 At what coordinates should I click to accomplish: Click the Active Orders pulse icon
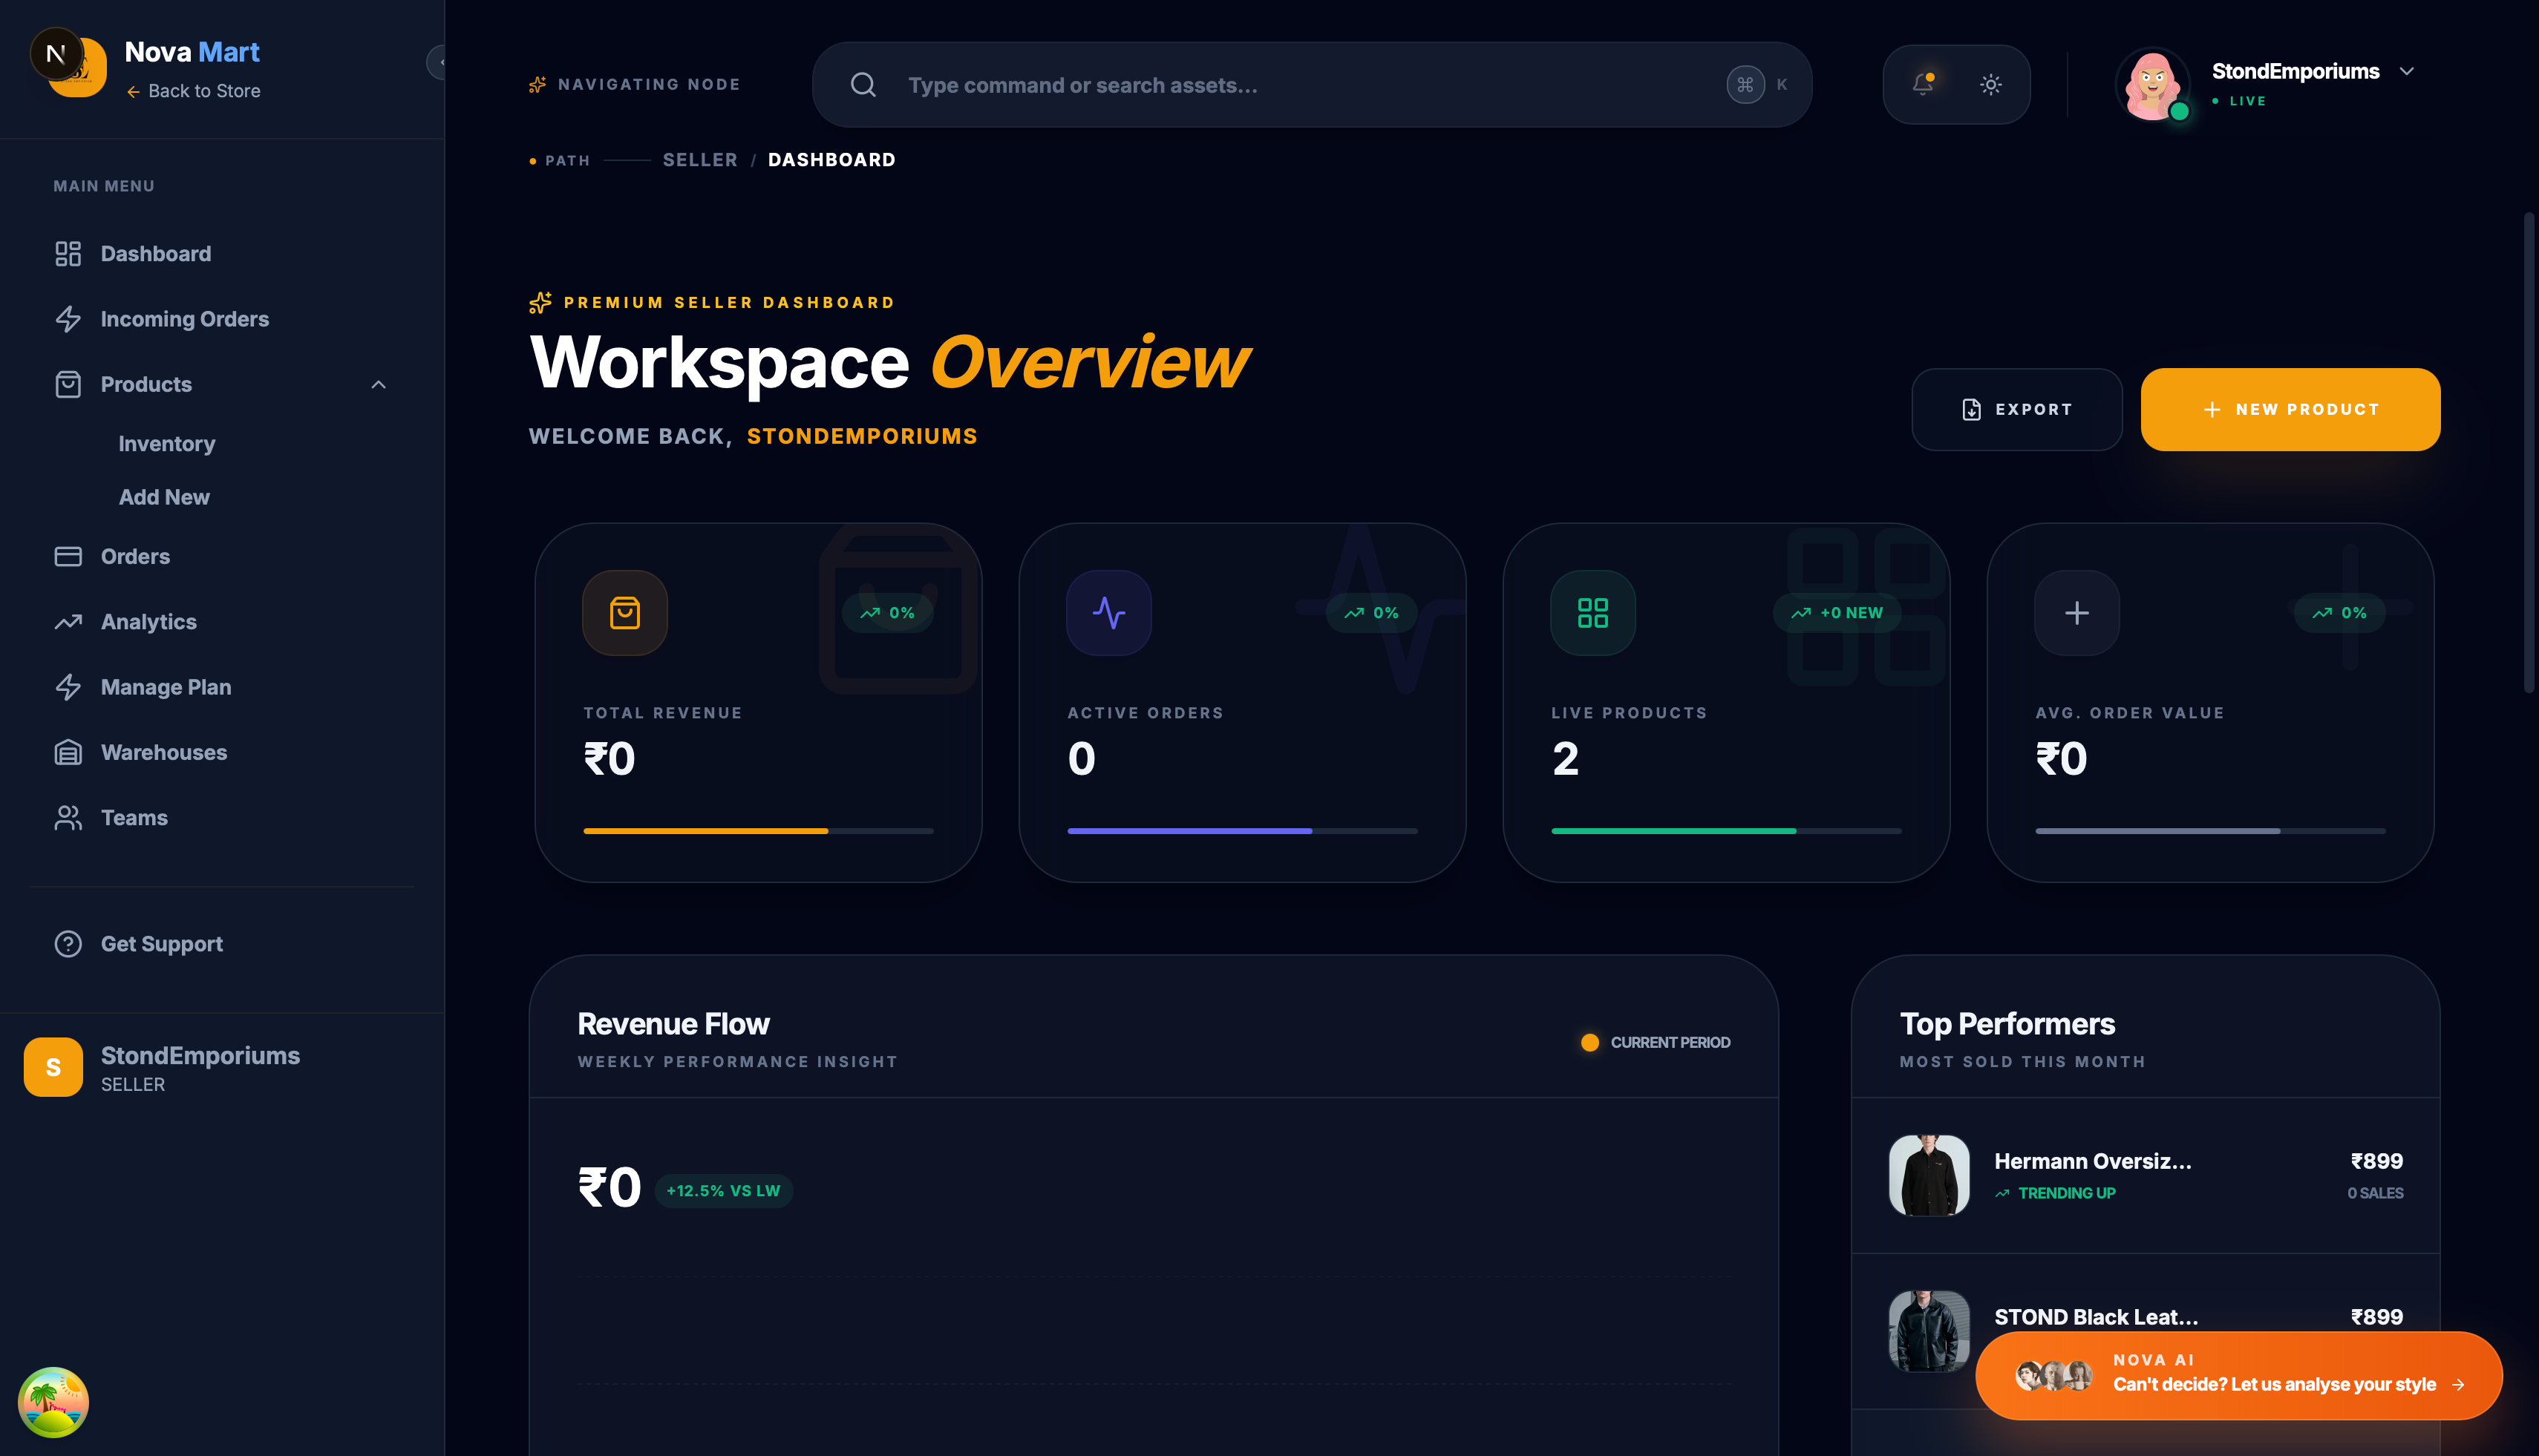click(1108, 612)
